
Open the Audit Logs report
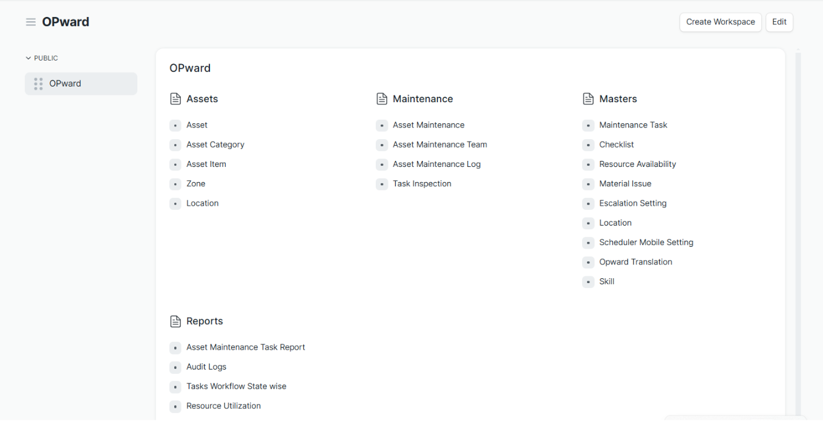206,367
